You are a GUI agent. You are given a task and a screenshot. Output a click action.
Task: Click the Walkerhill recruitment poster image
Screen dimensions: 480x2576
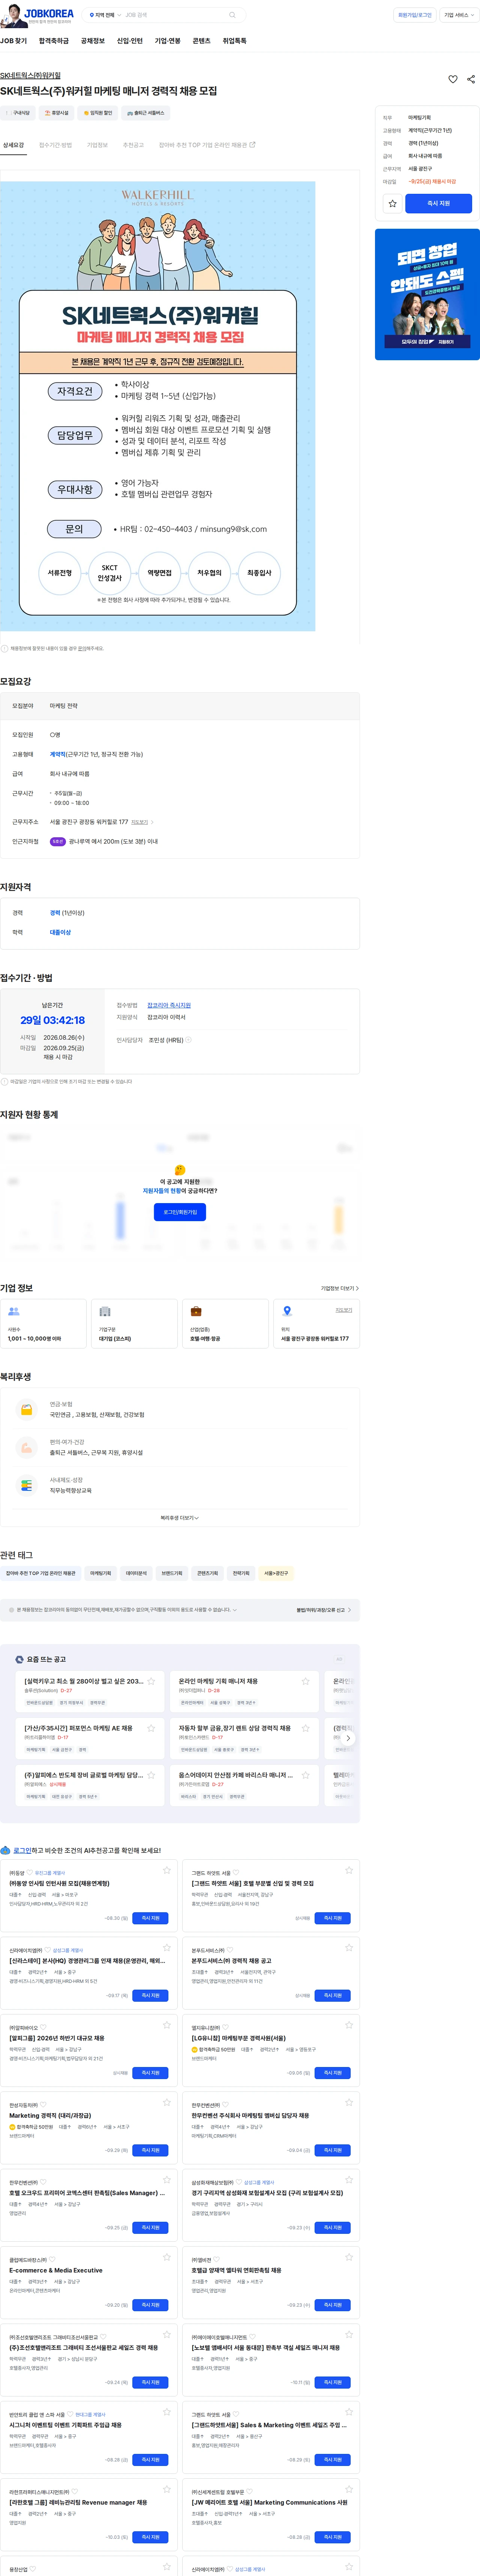click(157, 406)
